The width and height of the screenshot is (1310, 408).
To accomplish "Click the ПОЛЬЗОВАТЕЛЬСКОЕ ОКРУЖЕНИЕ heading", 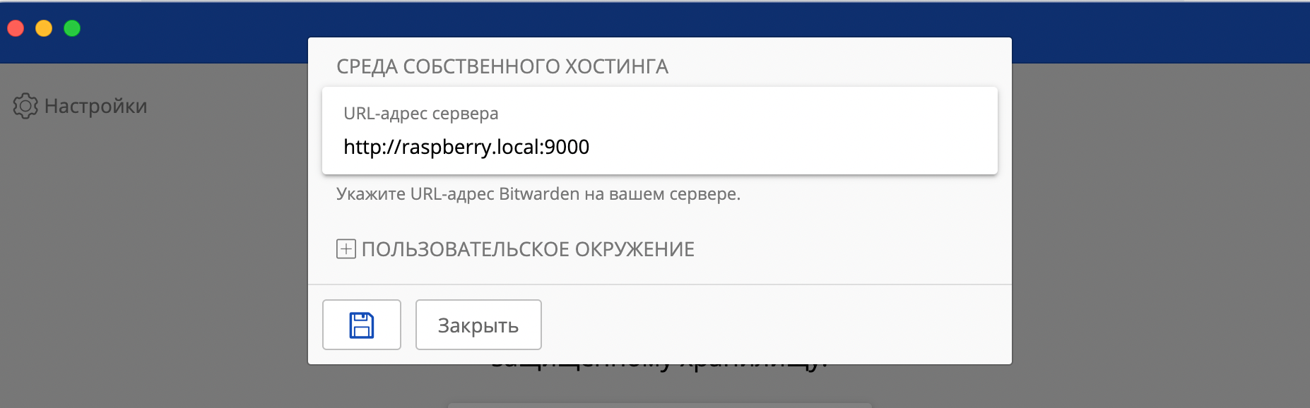I will (527, 249).
